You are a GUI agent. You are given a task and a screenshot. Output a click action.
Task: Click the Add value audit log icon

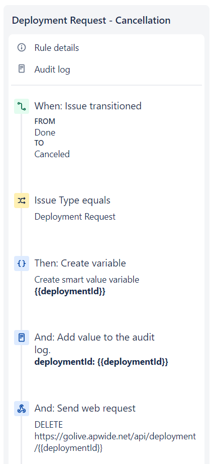tap(22, 338)
